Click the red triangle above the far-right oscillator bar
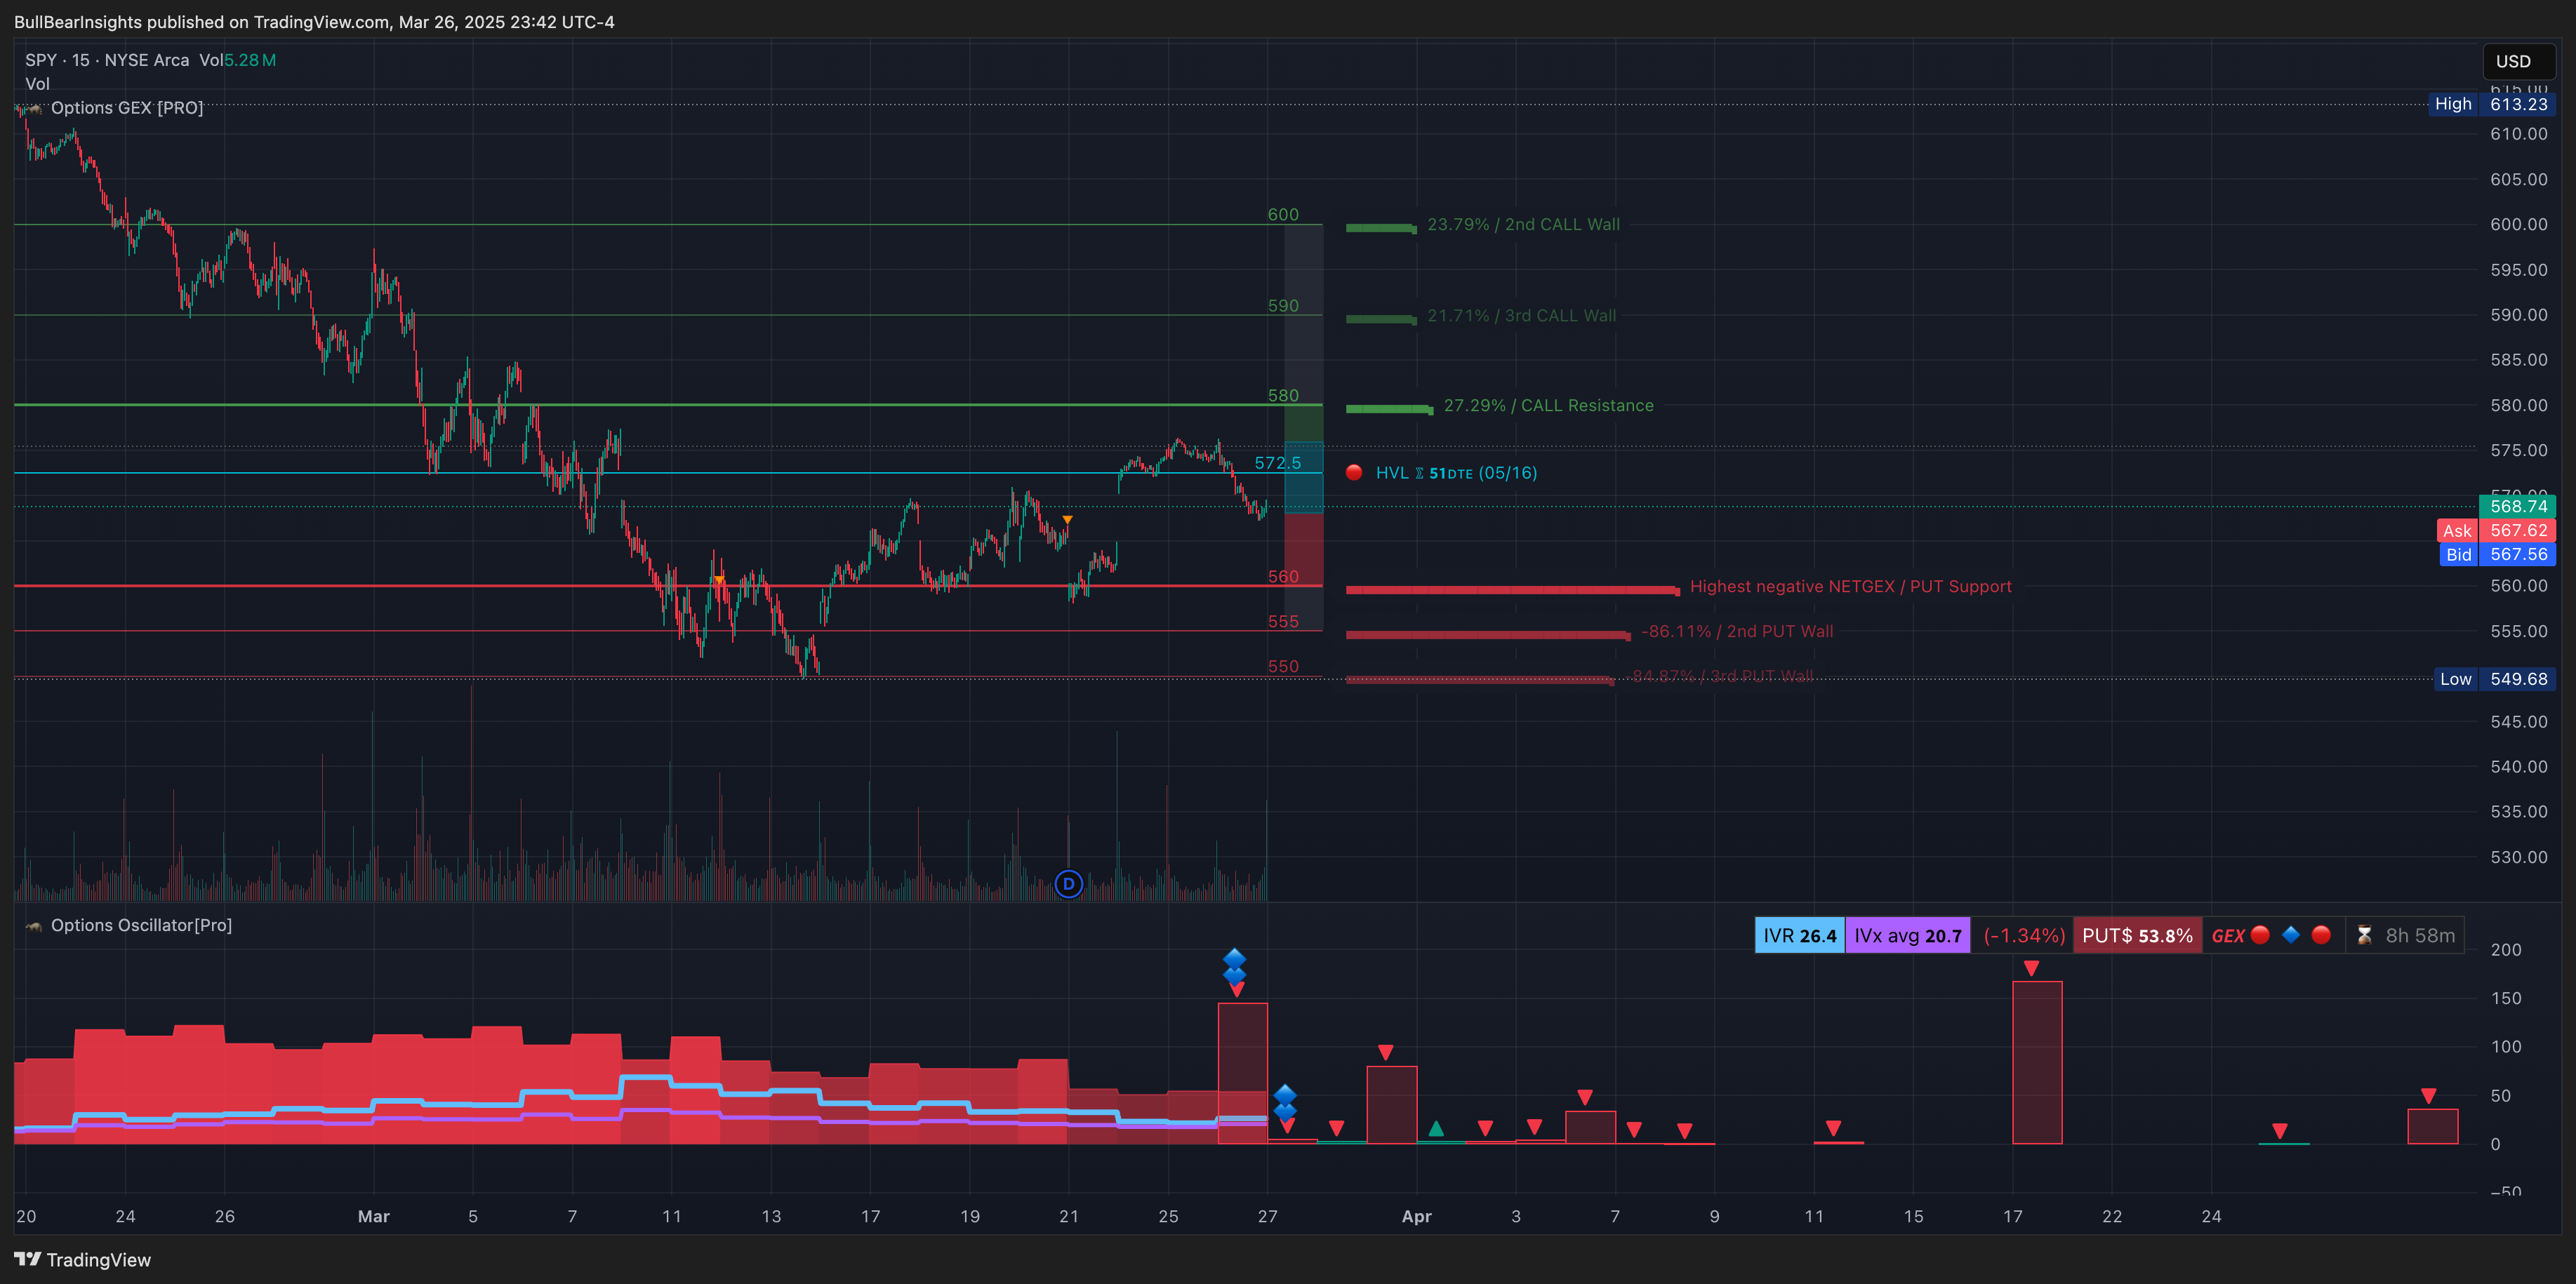Image resolution: width=2576 pixels, height=1284 pixels. click(x=2428, y=1096)
